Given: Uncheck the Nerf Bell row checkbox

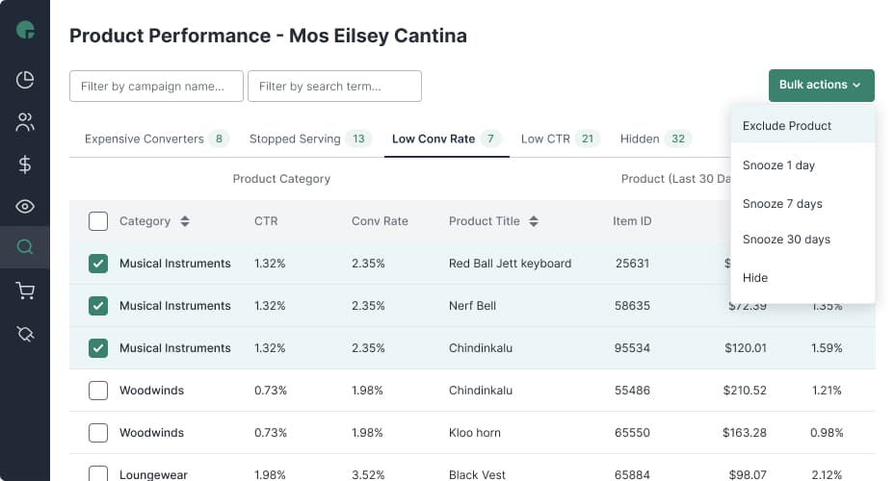Looking at the screenshot, I should pos(98,306).
